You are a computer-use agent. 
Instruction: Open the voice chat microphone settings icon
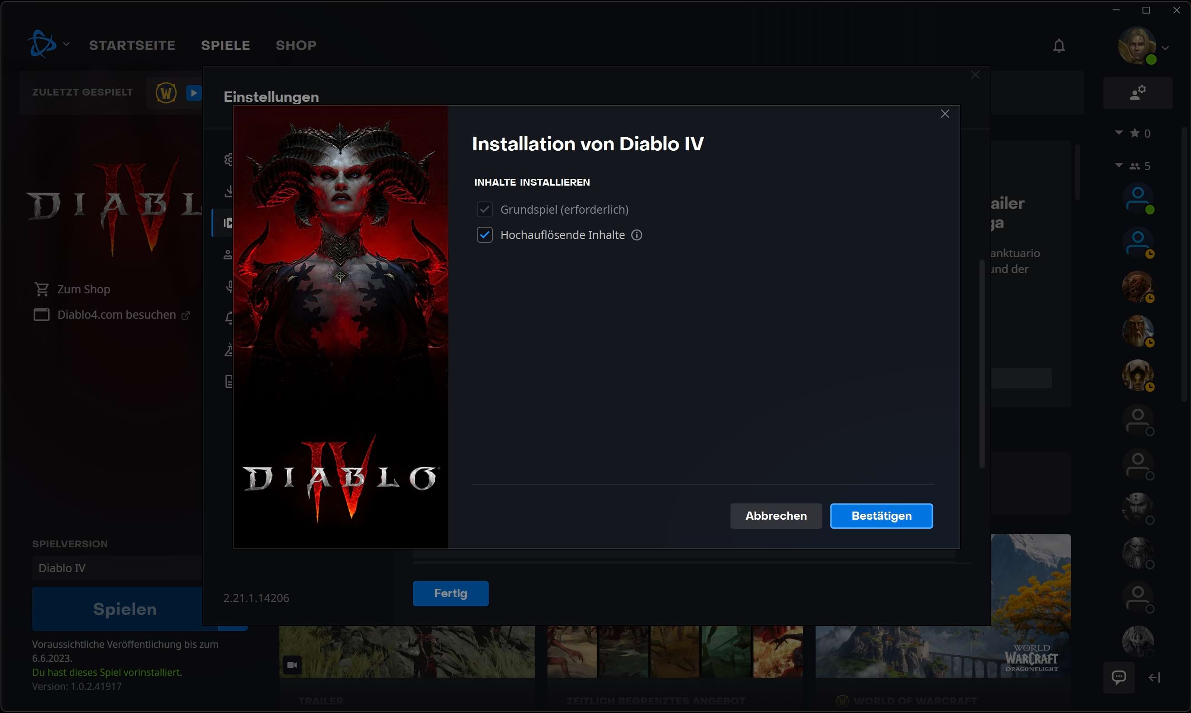(x=229, y=287)
